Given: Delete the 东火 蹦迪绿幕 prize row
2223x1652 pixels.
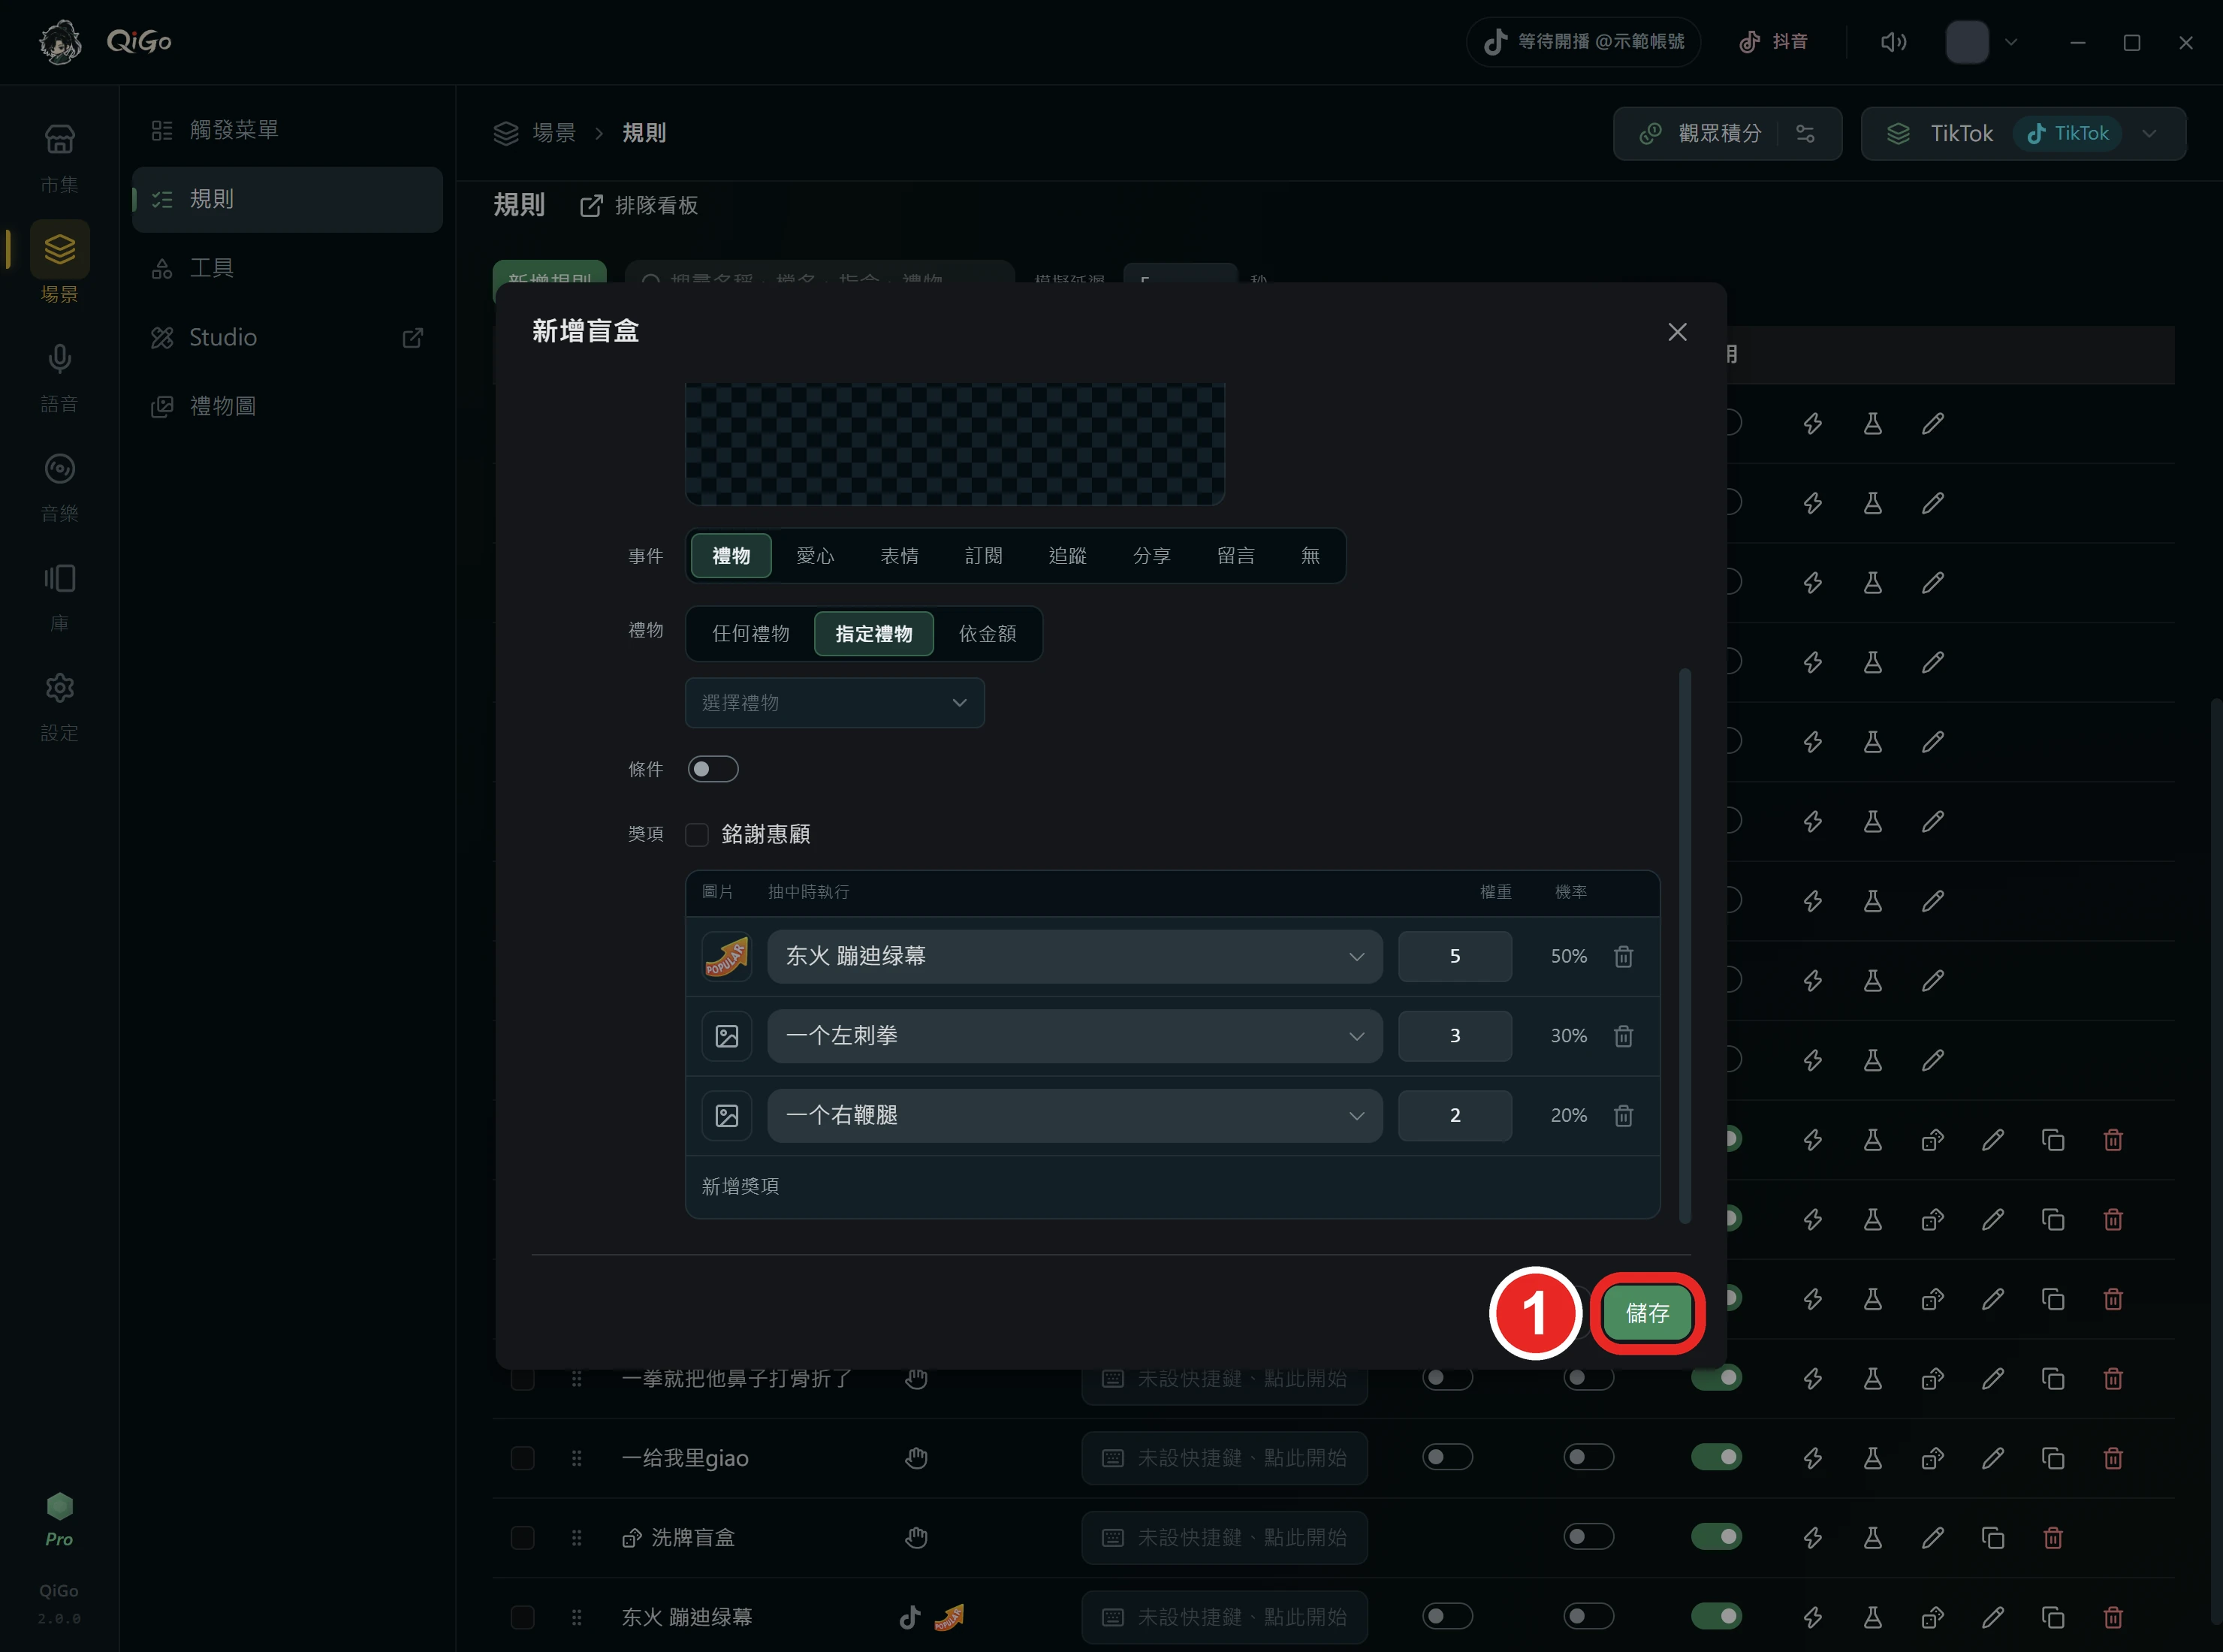Looking at the screenshot, I should [x=1623, y=956].
